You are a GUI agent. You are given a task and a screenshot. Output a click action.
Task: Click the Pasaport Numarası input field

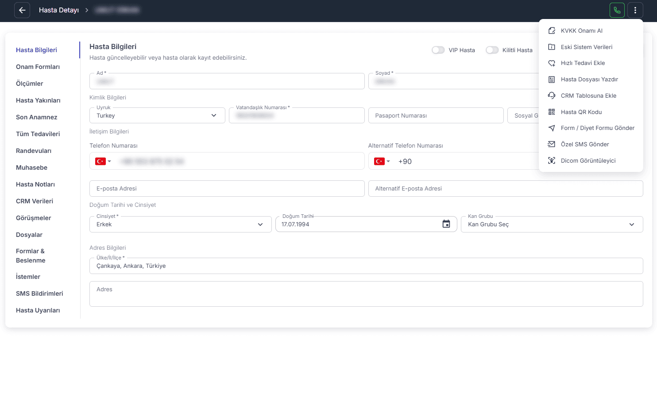[436, 115]
